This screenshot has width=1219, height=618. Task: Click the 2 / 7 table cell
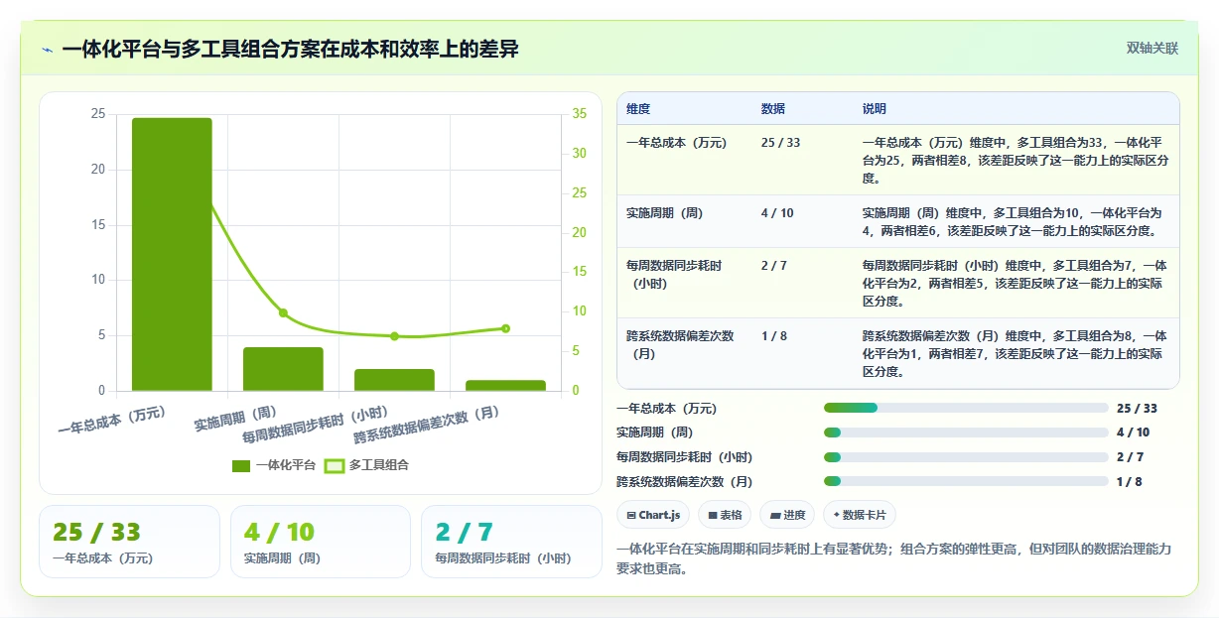point(773,266)
